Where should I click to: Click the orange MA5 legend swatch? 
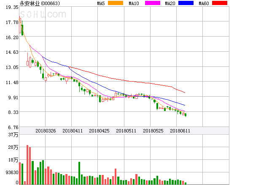[x=116, y=3]
